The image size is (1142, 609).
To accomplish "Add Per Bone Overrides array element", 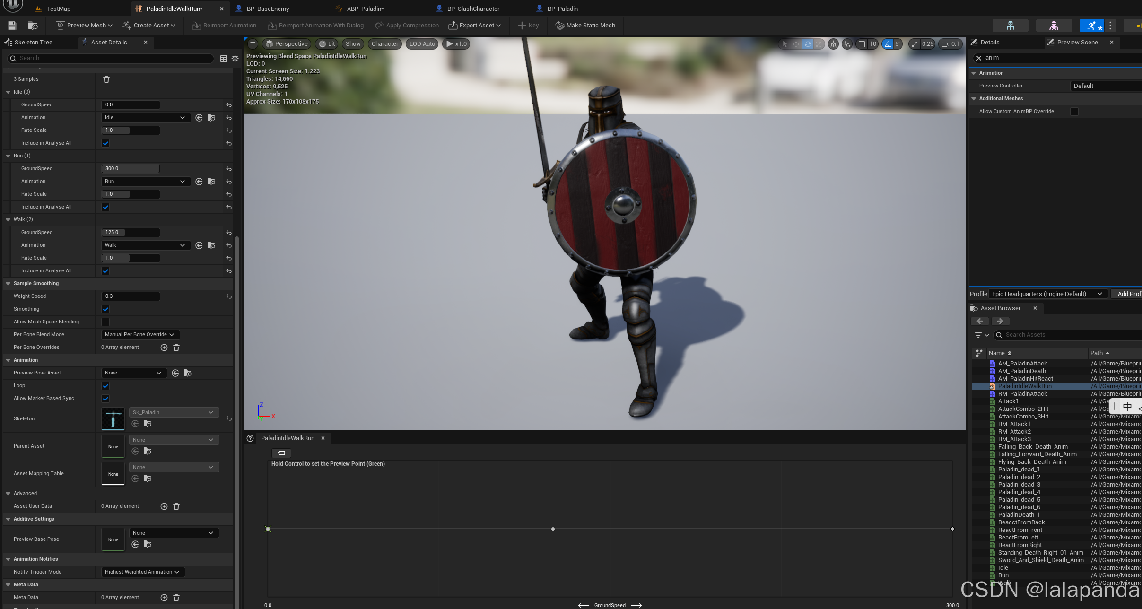I will (164, 348).
